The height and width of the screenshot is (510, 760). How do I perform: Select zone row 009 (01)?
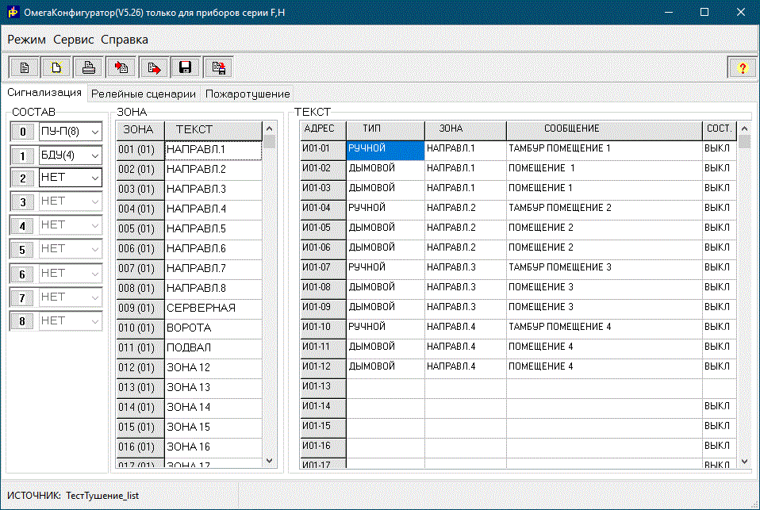click(140, 309)
